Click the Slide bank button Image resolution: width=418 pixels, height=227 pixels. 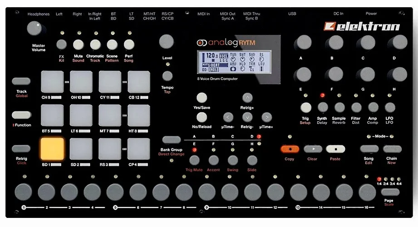click(x=252, y=160)
